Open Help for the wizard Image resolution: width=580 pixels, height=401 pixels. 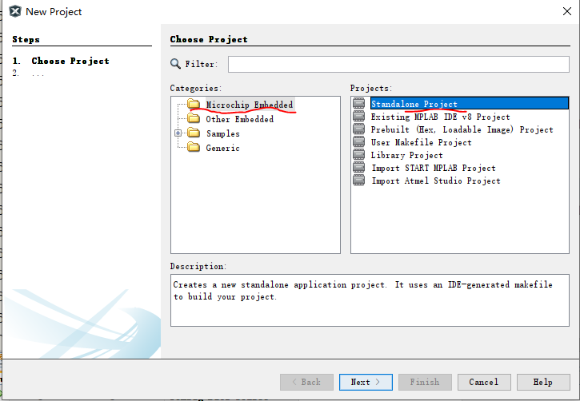pos(543,382)
